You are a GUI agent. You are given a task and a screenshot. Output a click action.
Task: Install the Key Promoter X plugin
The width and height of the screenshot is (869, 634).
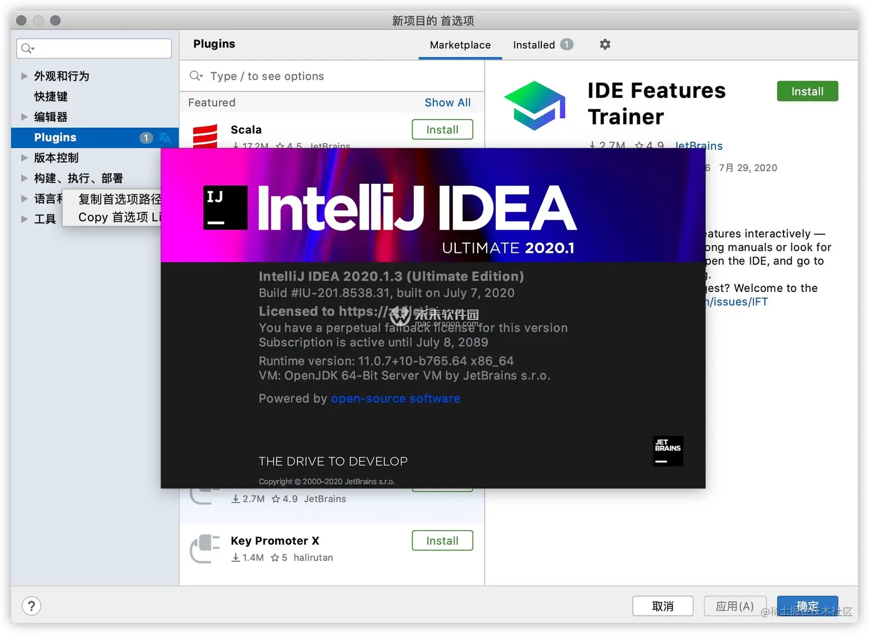[x=443, y=540]
